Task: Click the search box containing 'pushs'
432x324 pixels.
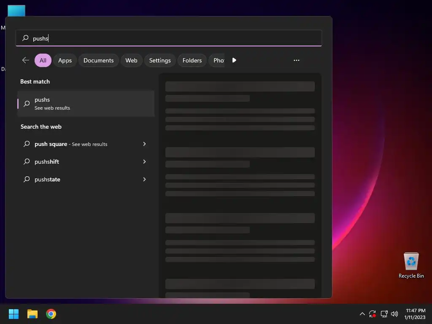Action: pyautogui.click(x=169, y=38)
